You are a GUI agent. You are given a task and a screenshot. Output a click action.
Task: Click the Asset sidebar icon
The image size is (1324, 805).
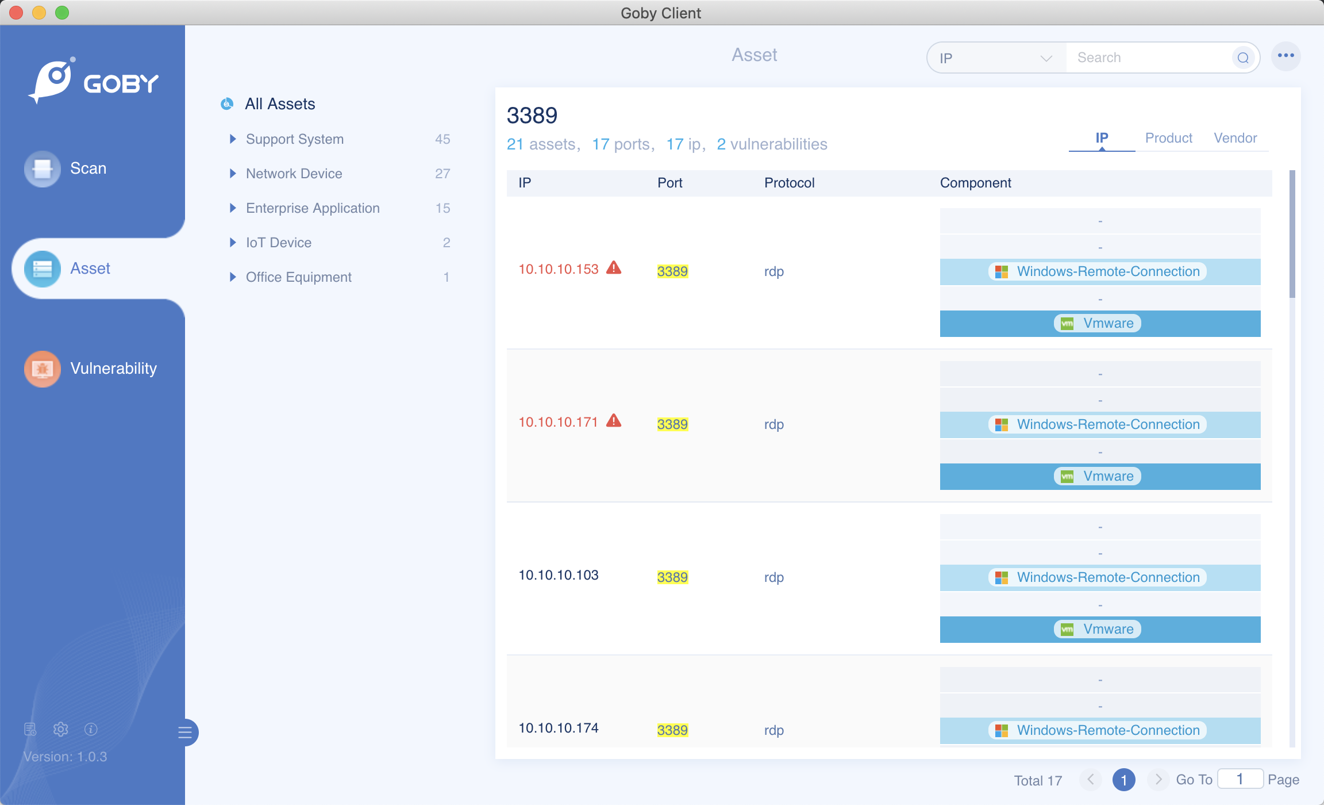(x=42, y=269)
